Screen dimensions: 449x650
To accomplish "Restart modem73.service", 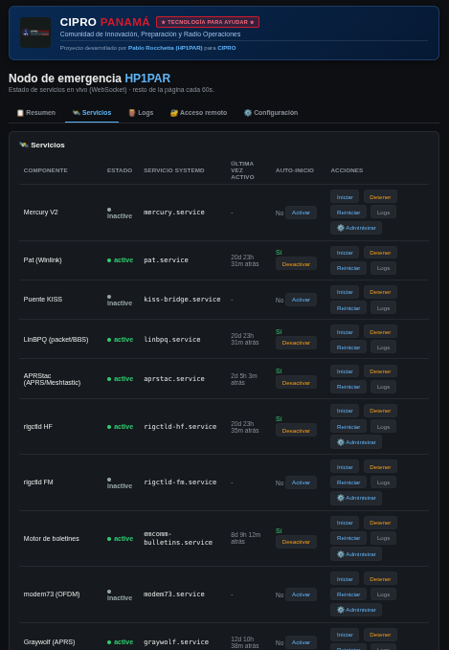I will pyautogui.click(x=348, y=594).
